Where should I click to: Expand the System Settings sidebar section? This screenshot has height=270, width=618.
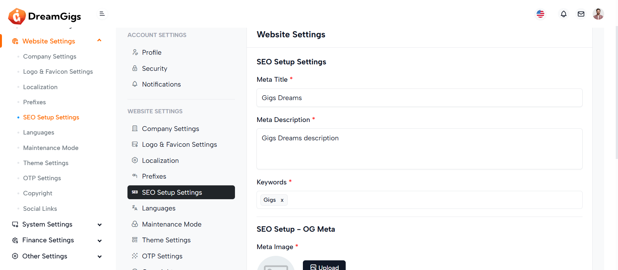tap(99, 225)
